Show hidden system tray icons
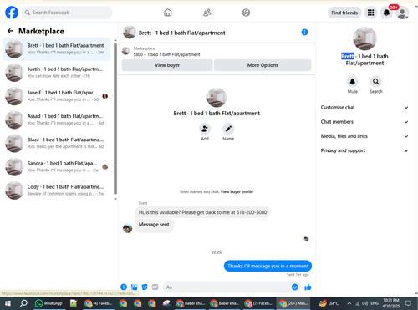Screen dimensions: 418x310 [x=349, y=303]
